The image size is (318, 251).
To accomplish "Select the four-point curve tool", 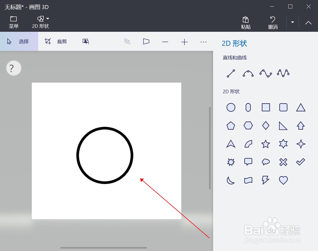I will (266, 73).
